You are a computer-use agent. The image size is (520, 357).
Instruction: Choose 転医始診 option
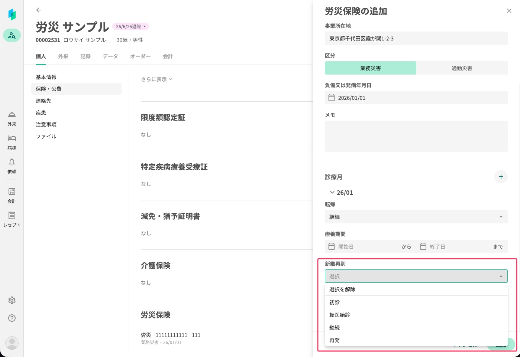416,315
